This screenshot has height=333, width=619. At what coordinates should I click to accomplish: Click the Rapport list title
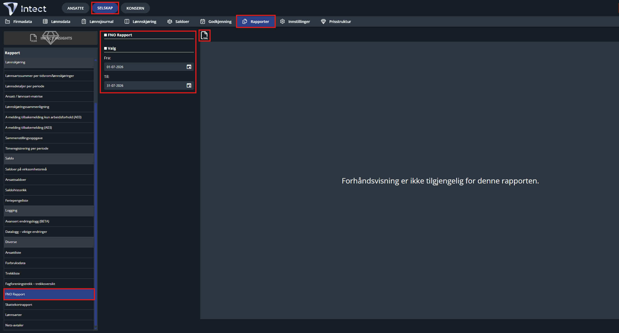12,53
